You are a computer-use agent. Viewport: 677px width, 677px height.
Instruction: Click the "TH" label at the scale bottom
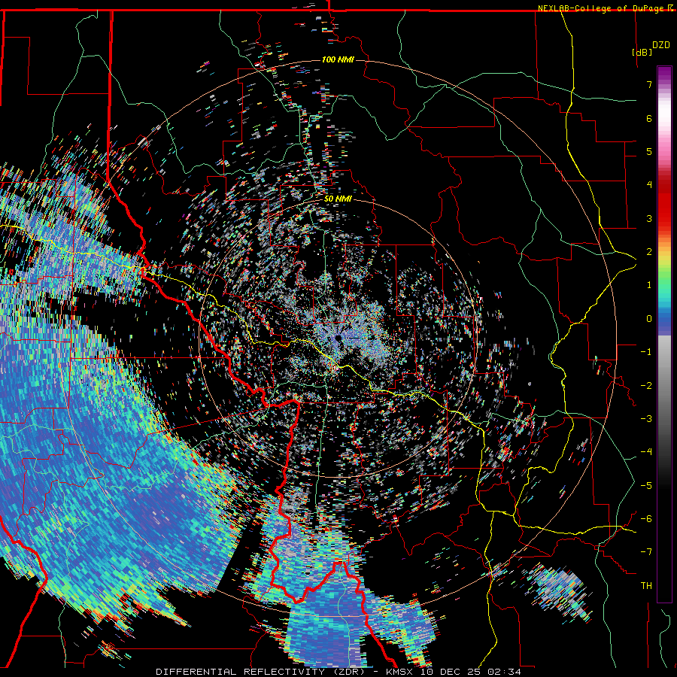pos(646,586)
